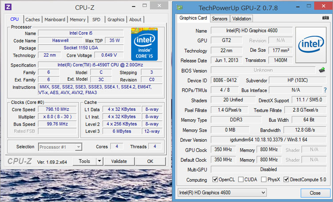Click the Bus Speed 99.76 MHz value
The width and height of the screenshot is (333, 202).
click(57, 124)
